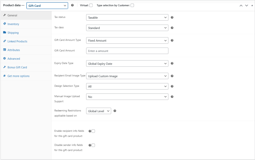Click help icon beside Expiry Date Type
255x160 pixels.
[172, 63]
